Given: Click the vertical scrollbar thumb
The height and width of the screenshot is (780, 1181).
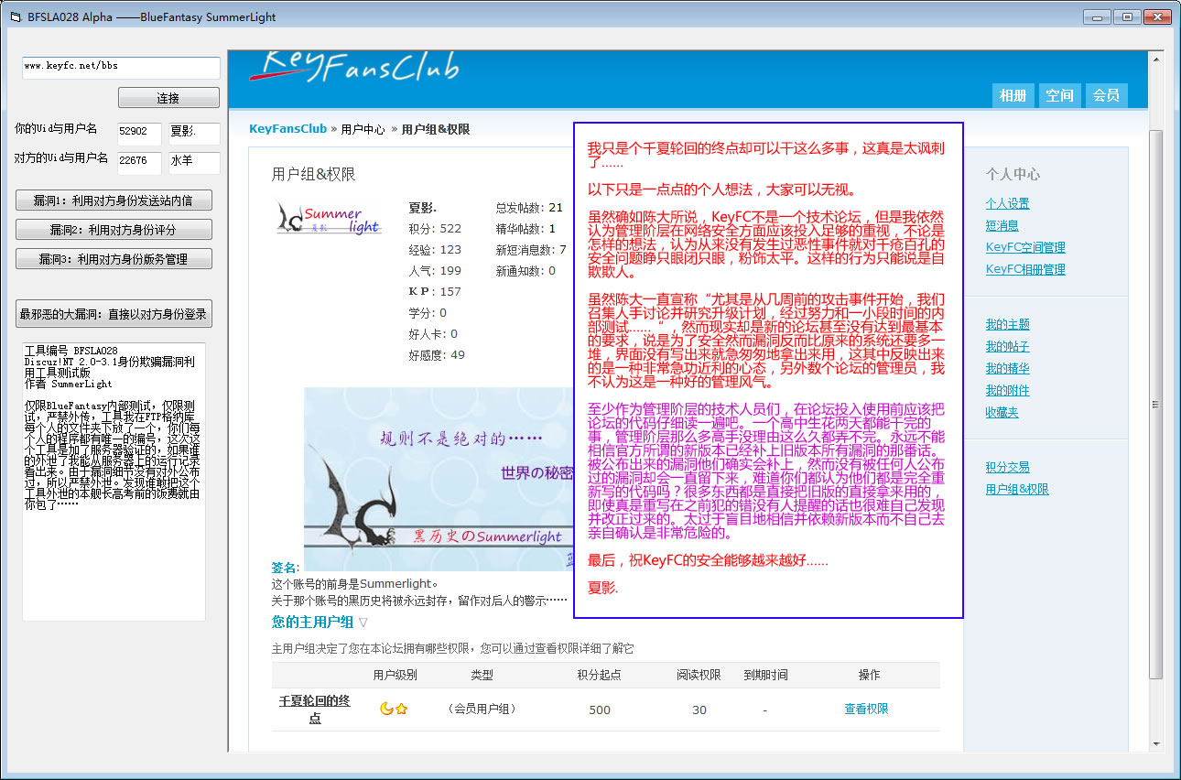Looking at the screenshot, I should click(x=1155, y=403).
